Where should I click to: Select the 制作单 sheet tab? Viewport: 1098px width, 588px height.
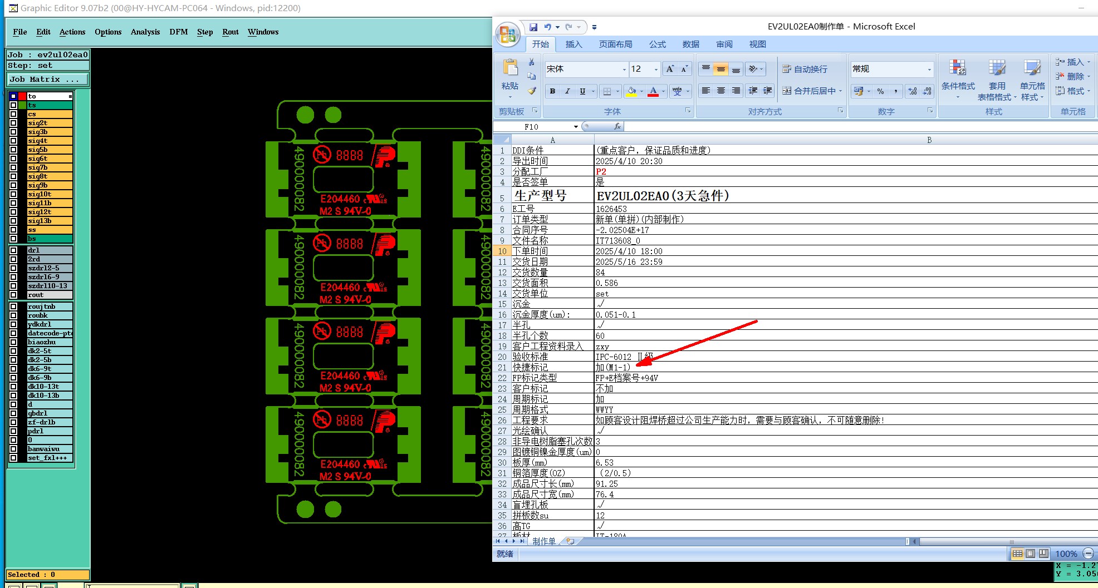[x=543, y=541]
